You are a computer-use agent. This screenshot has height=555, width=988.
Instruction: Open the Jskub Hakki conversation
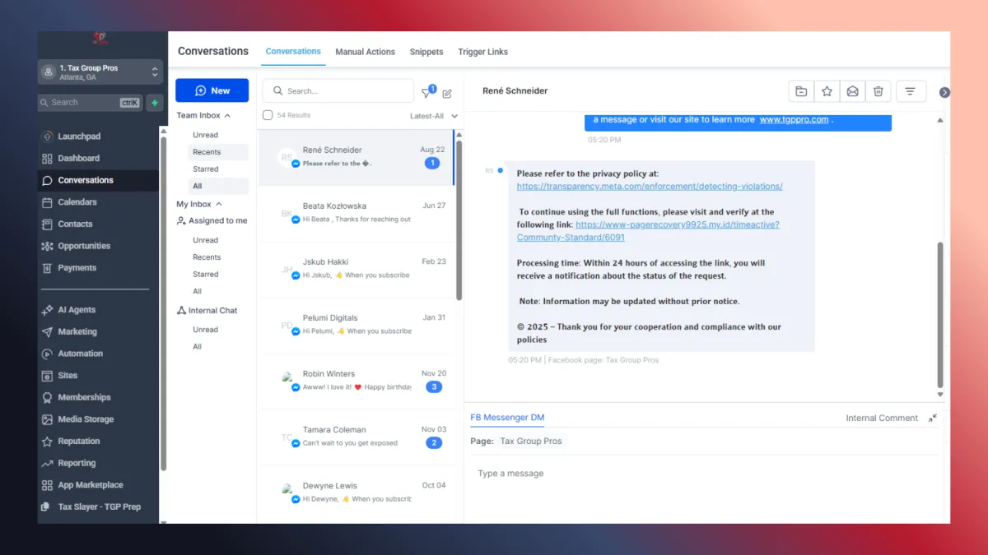point(357,269)
